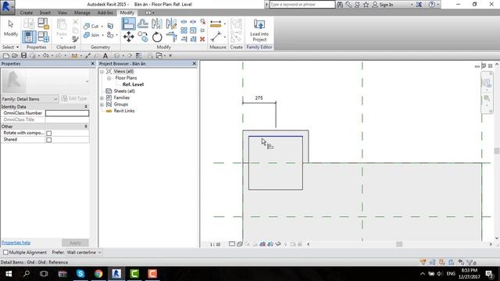Open the Insert ribbon tab
The height and width of the screenshot is (281, 500).
pos(45,12)
